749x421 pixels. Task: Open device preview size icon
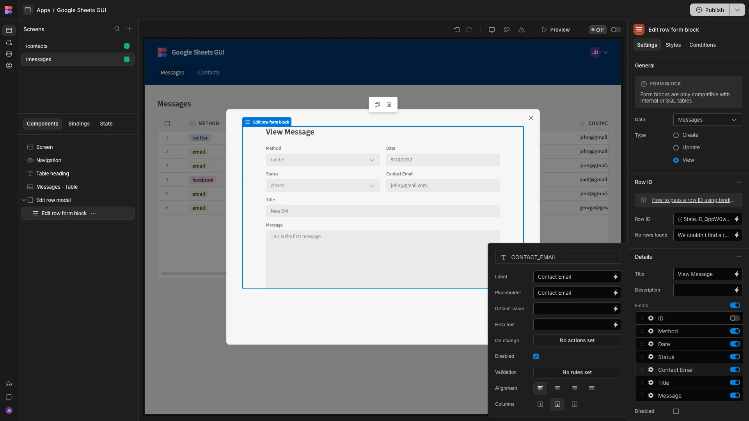[x=492, y=30]
